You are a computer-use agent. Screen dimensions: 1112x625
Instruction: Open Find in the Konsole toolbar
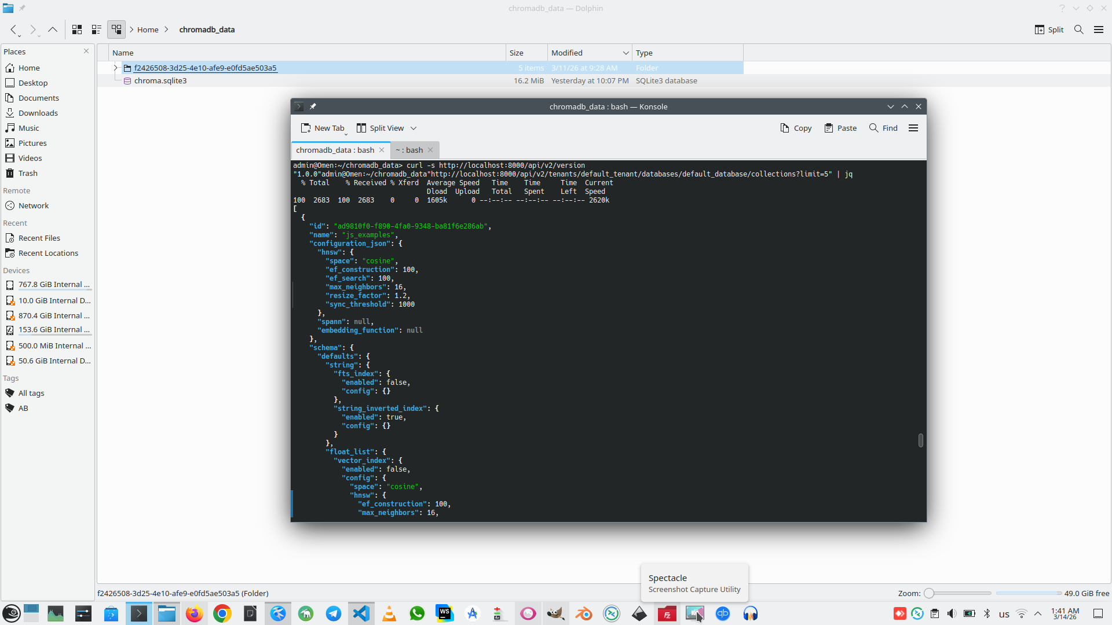(x=883, y=128)
